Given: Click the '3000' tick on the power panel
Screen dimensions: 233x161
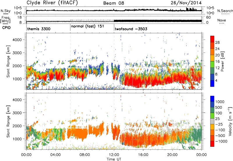Looking at the screenshot, I should (x=17, y=53).
